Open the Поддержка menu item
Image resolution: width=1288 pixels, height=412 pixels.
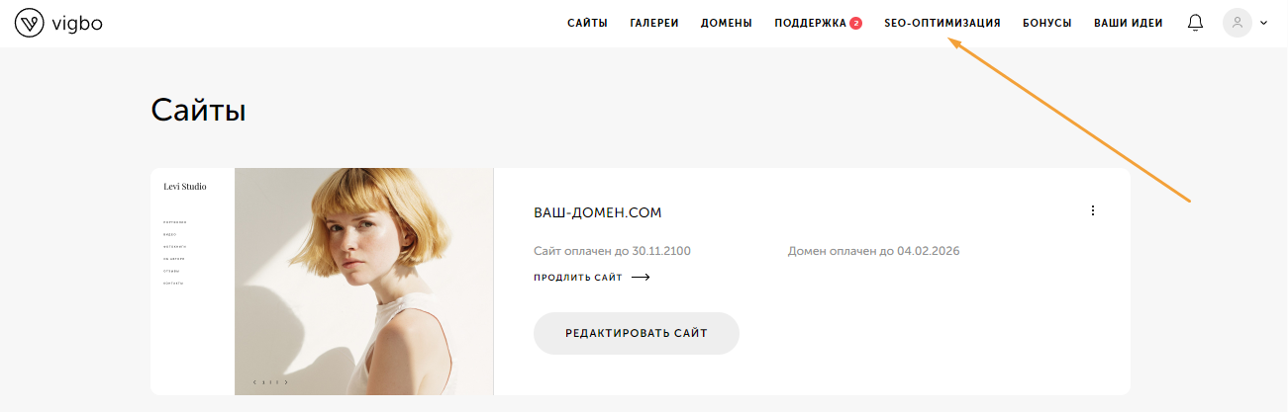(x=810, y=23)
